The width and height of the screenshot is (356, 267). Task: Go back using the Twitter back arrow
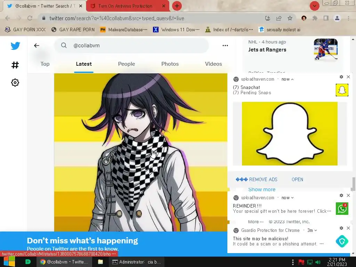tap(37, 46)
